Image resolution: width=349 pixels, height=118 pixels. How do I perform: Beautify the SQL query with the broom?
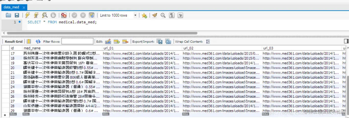(x=155, y=16)
